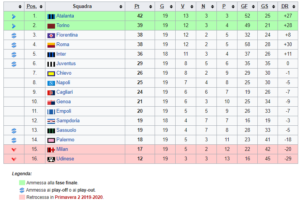Click the Sampdoria striped flag icon
The width and height of the screenshot is (302, 208).
[x=51, y=121]
